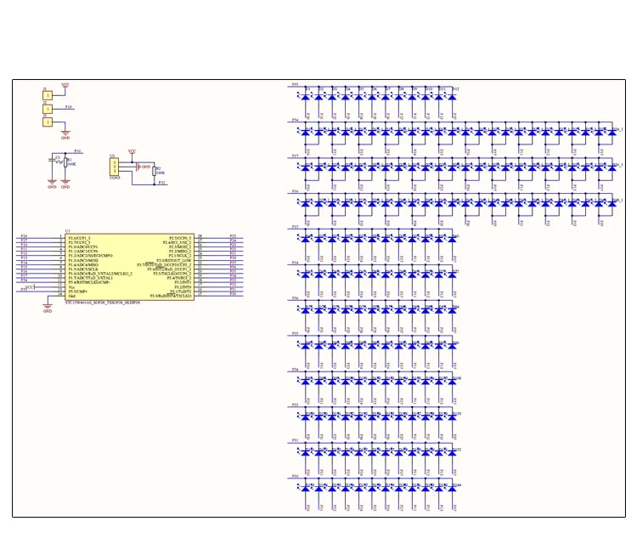Click the P25 net label on U1 pin 28
The image size is (637, 544).
point(233,235)
